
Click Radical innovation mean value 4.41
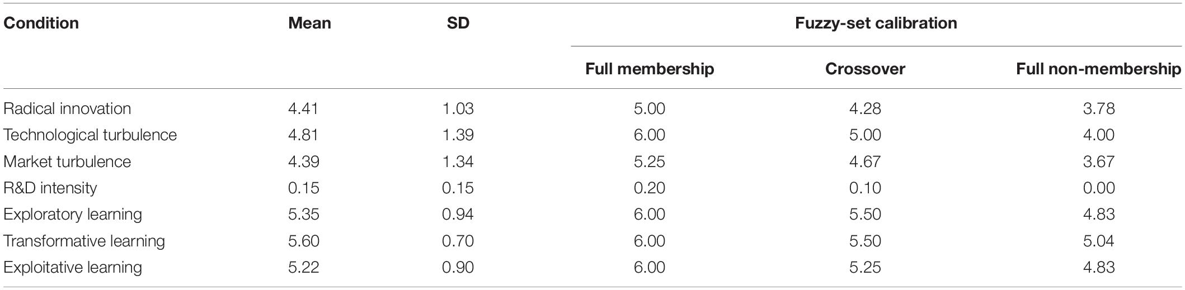(x=304, y=108)
